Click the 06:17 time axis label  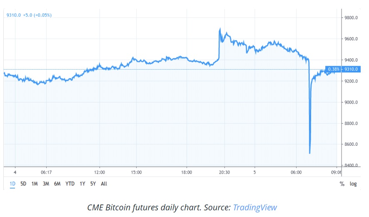[x=46, y=172]
